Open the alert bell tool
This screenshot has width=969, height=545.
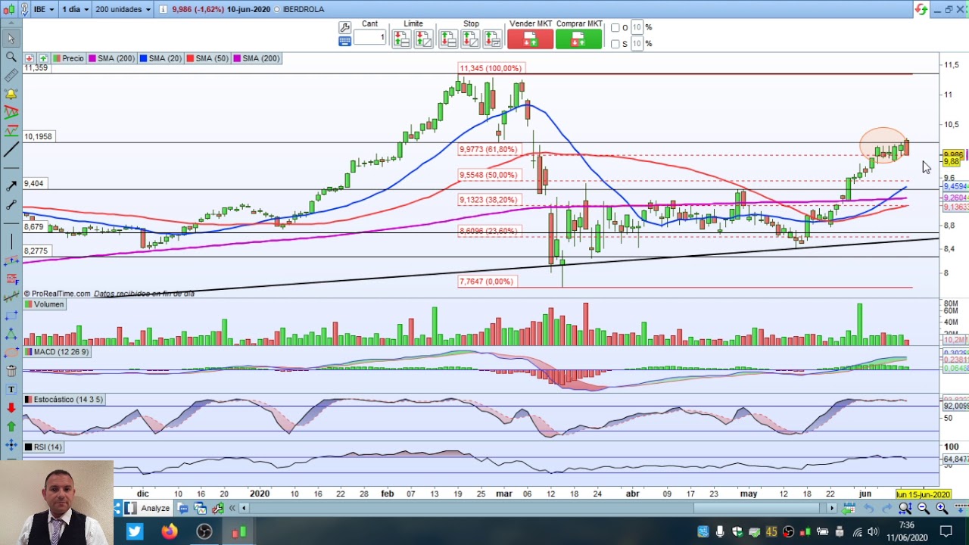point(11,94)
